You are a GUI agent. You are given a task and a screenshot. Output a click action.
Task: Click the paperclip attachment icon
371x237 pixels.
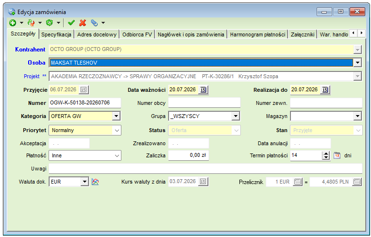(94, 23)
